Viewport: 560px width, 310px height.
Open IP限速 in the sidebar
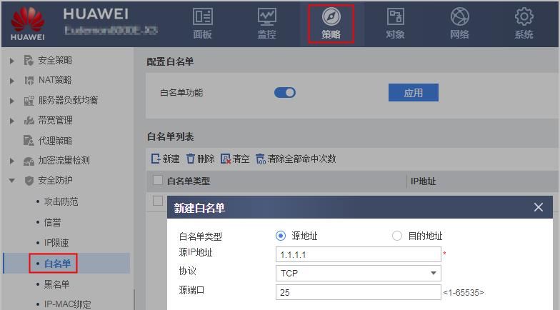56,243
